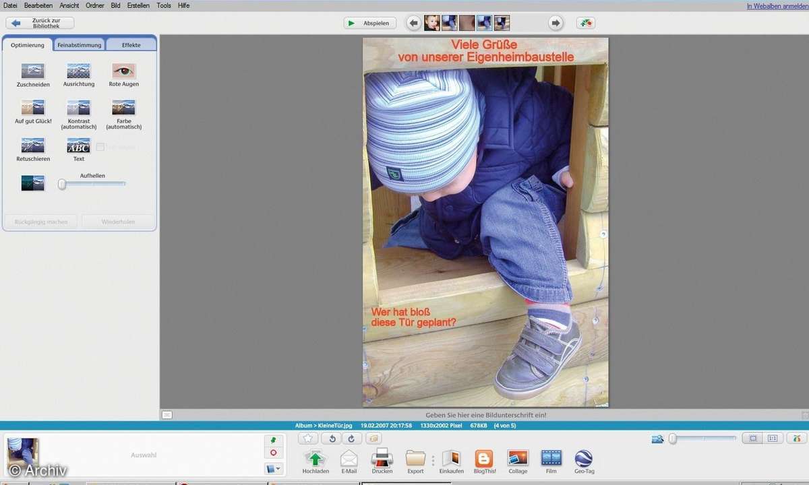
Task: Click the BlogThis! icon
Action: pyautogui.click(x=484, y=459)
